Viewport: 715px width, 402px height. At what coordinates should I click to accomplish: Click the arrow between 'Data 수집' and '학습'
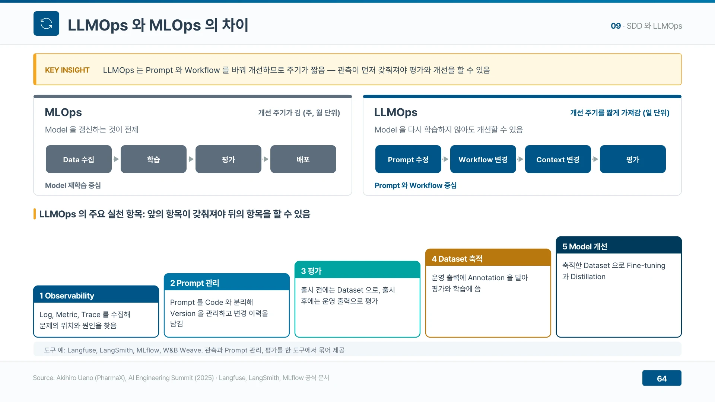point(116,159)
